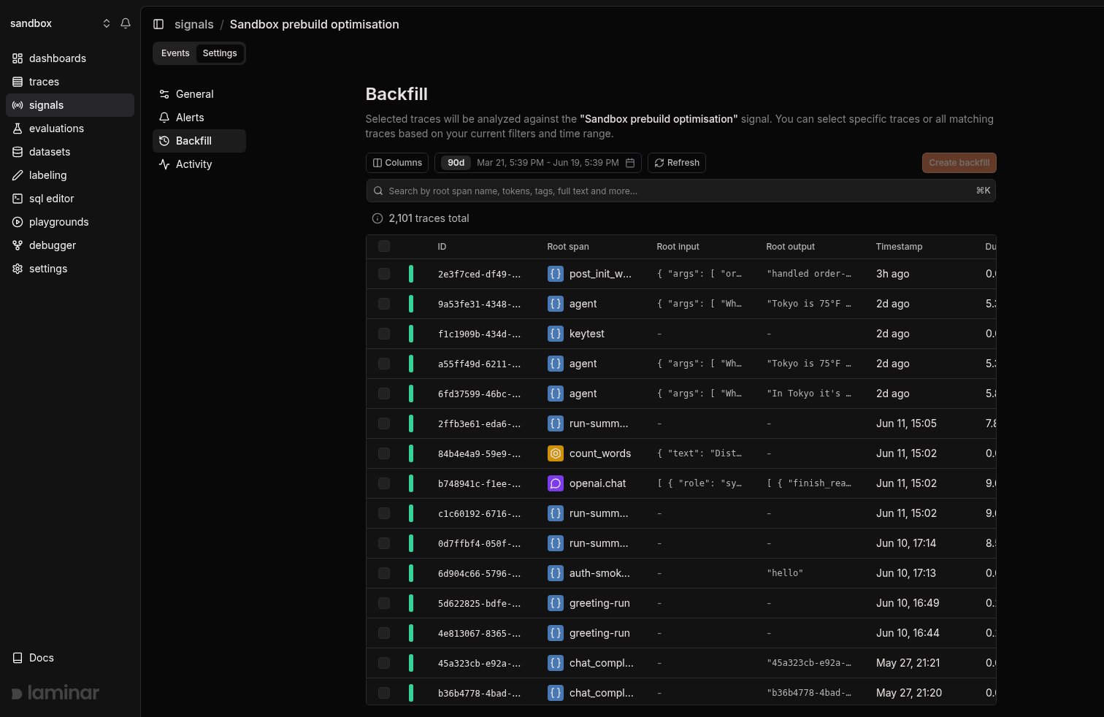Click the Laminar logo
This screenshot has height=717, width=1104.
pos(55,693)
